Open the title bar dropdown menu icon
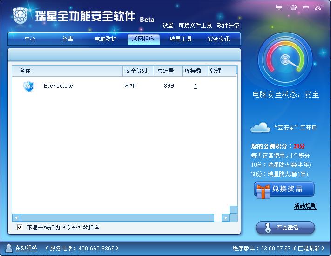331x256 pixels. tap(279, 7)
